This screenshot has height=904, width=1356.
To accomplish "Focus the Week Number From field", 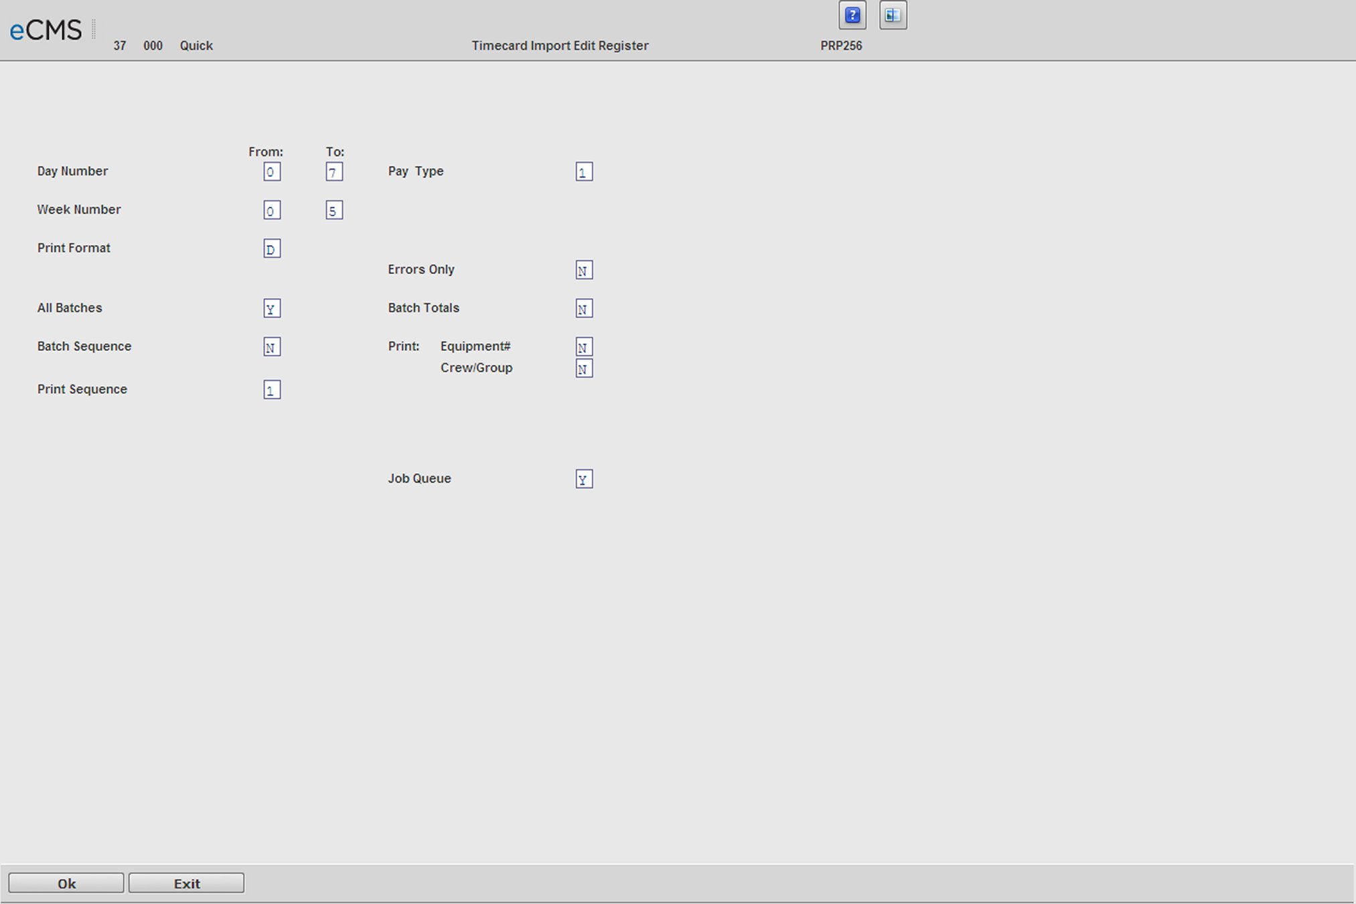I will click(x=272, y=210).
